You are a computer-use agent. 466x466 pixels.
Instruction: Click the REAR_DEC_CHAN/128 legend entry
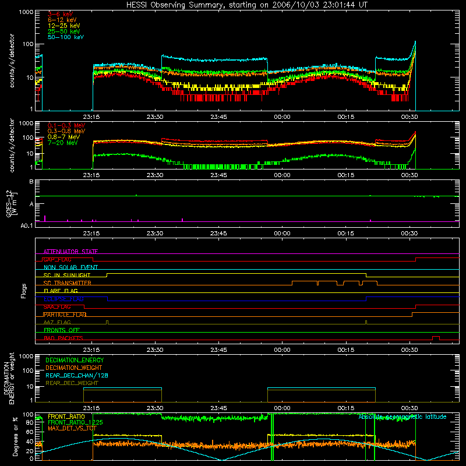pos(77,375)
